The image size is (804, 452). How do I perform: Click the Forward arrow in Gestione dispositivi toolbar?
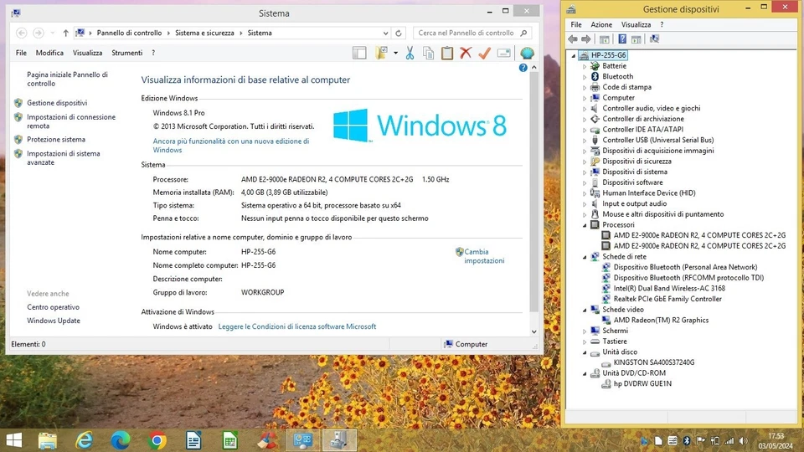pyautogui.click(x=586, y=39)
